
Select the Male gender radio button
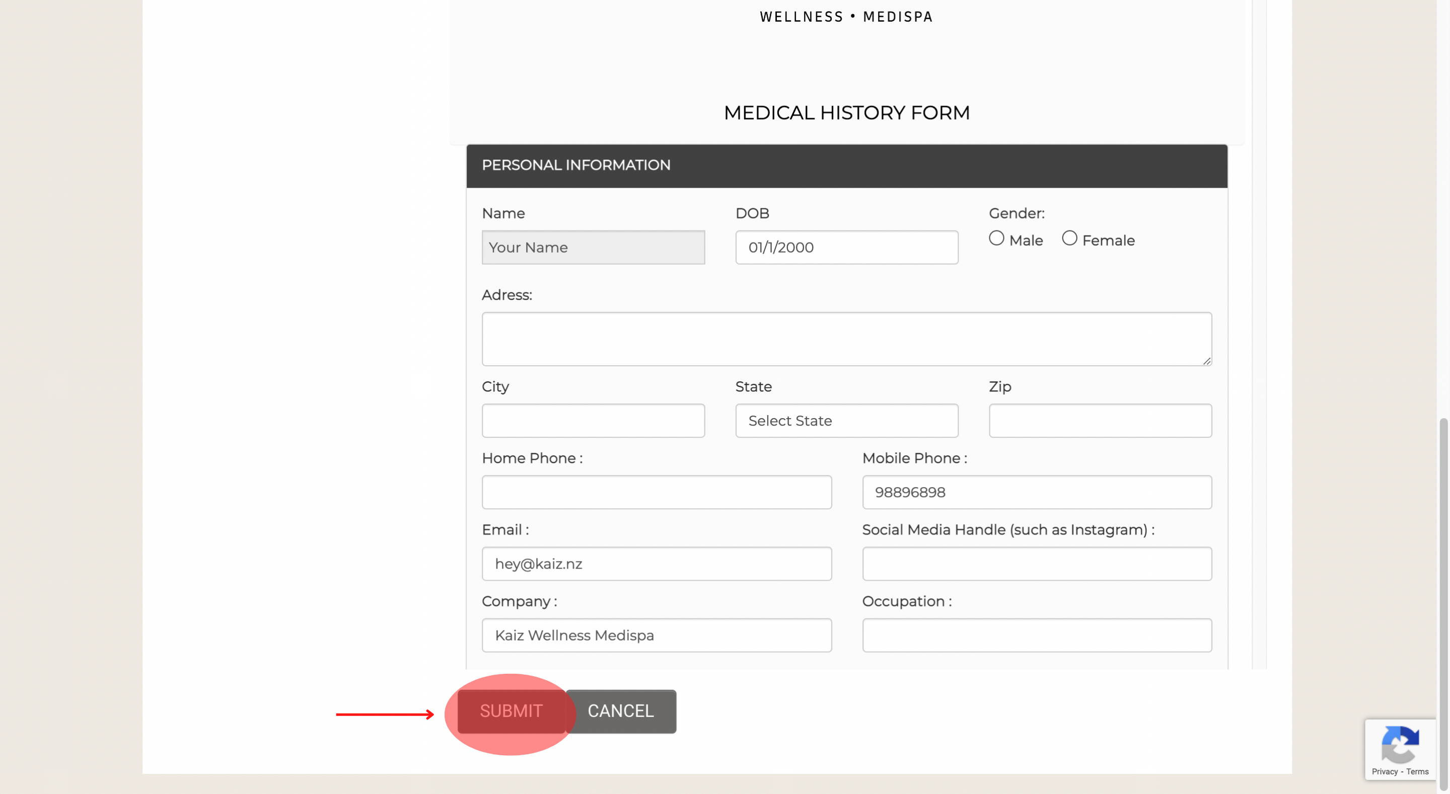tap(996, 239)
